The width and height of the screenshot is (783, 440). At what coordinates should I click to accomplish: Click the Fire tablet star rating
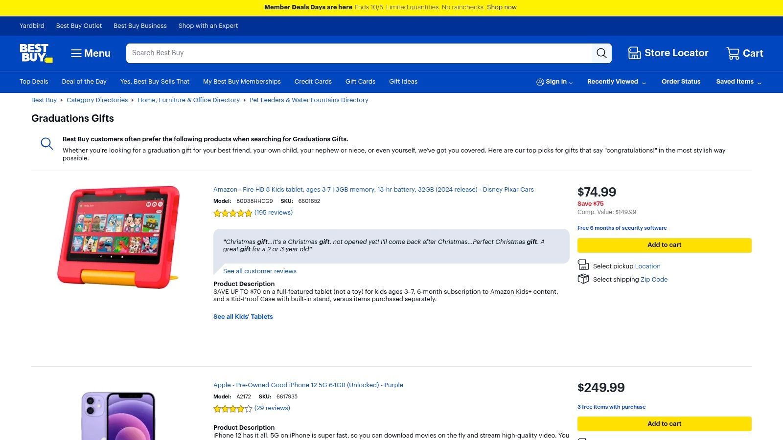(232, 213)
